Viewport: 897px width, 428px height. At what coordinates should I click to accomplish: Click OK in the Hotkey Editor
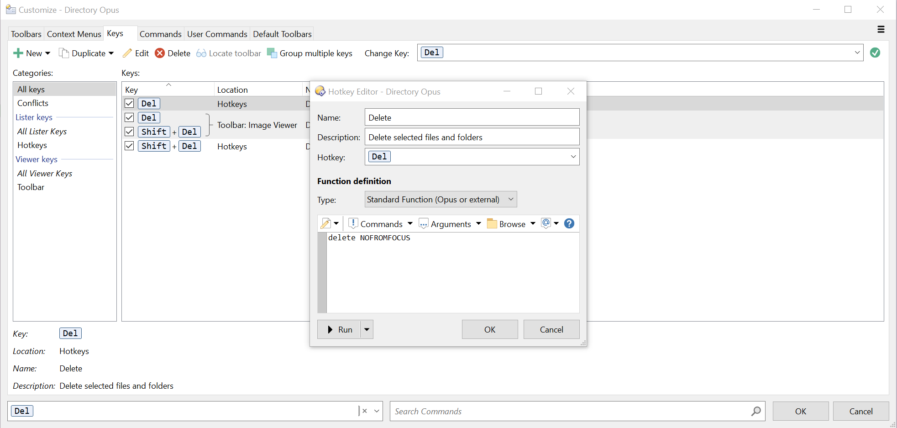[x=490, y=329]
